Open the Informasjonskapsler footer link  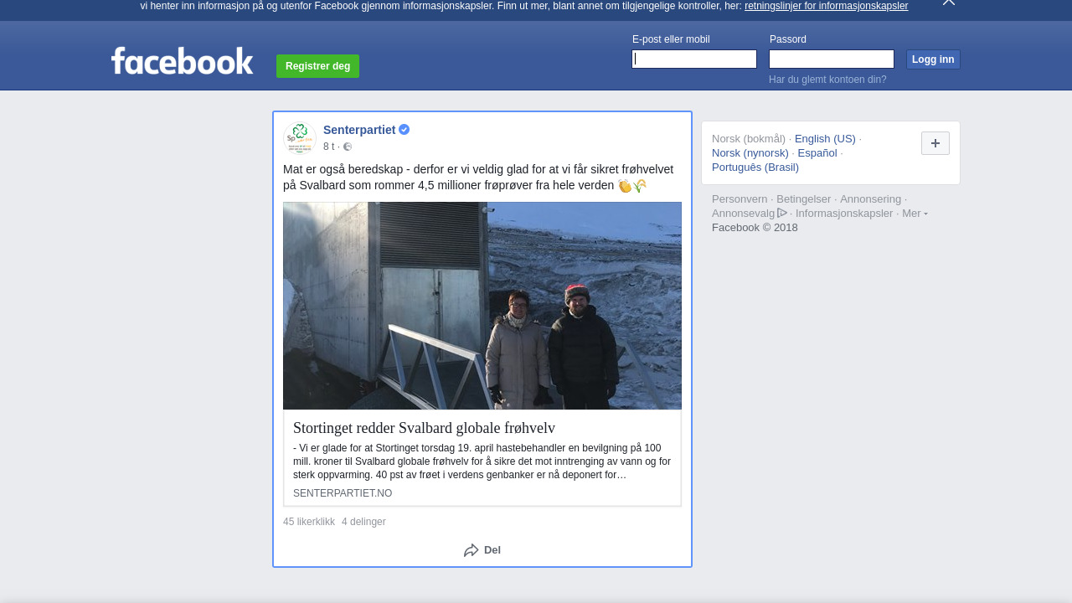tap(844, 214)
